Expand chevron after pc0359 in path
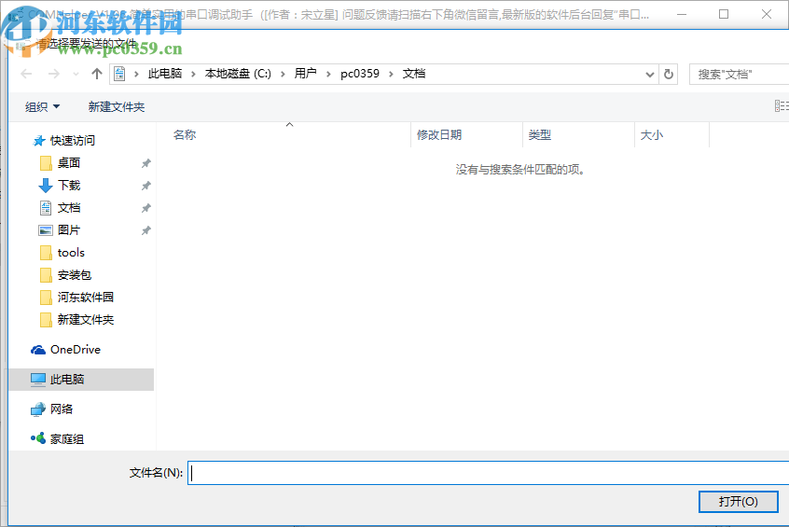The image size is (789, 527). 391,75
